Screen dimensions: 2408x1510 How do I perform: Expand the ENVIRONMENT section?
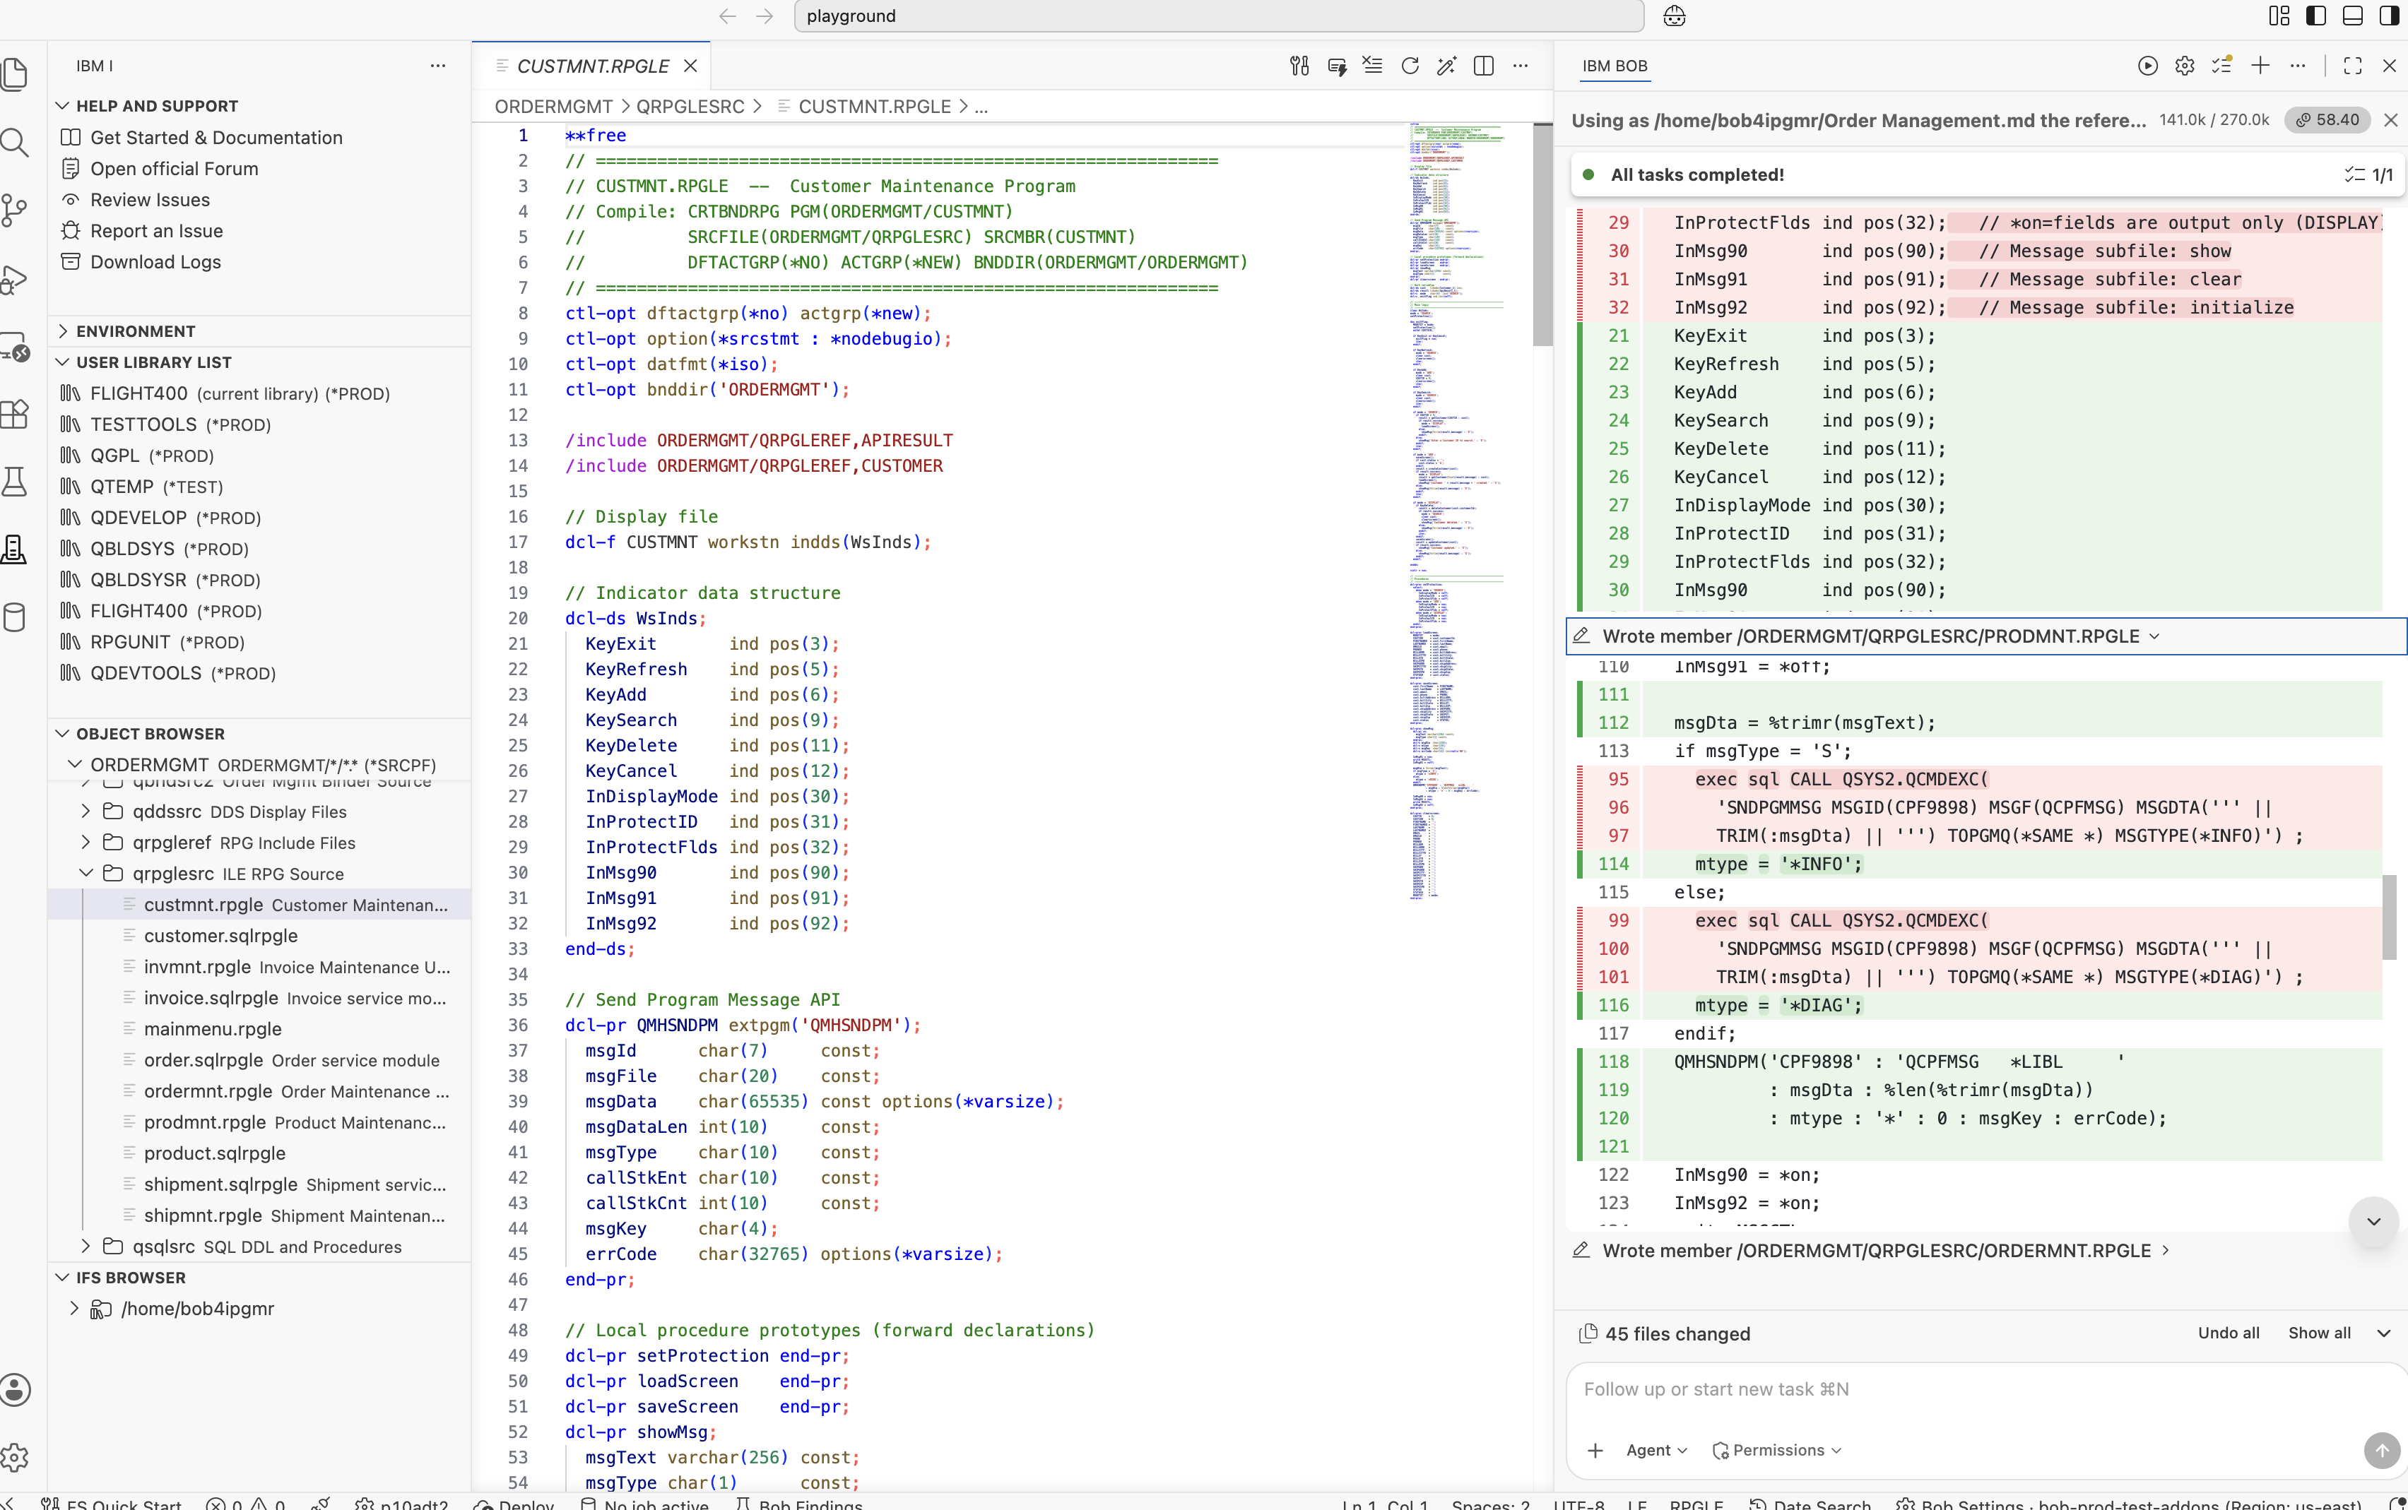pos(62,331)
